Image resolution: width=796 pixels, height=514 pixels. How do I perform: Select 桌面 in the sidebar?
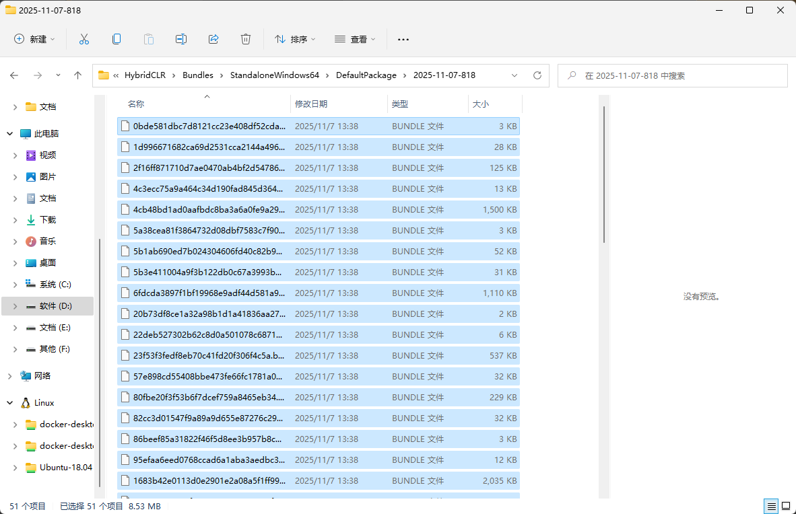(x=48, y=263)
